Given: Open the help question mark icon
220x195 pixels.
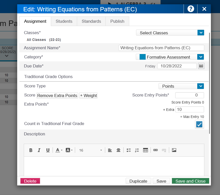Looking at the screenshot, I should (191, 9).
